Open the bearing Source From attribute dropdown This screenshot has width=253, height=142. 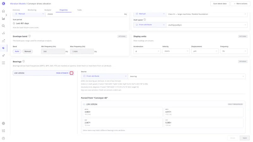click(x=104, y=76)
